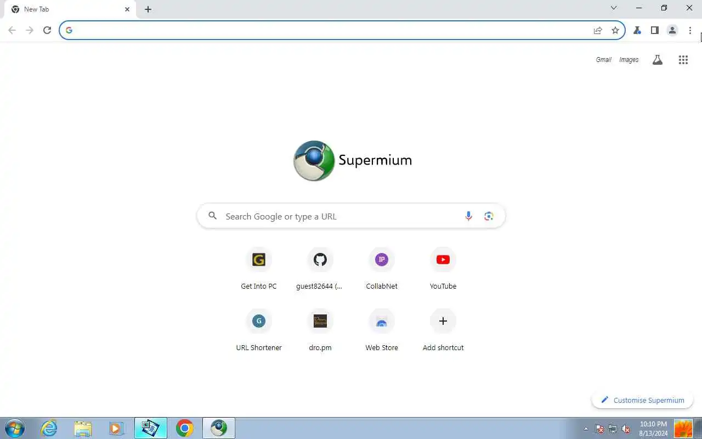The image size is (702, 439).
Task: Bookmark this tab with the star icon
Action: 615,30
